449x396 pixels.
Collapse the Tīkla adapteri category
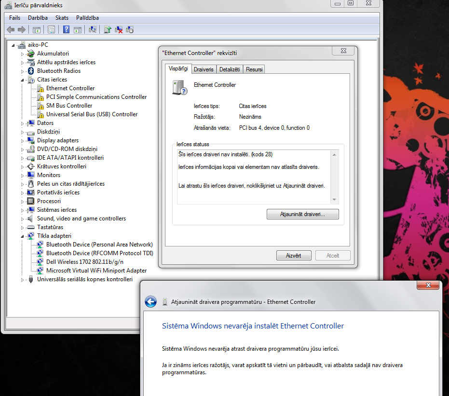[22, 236]
